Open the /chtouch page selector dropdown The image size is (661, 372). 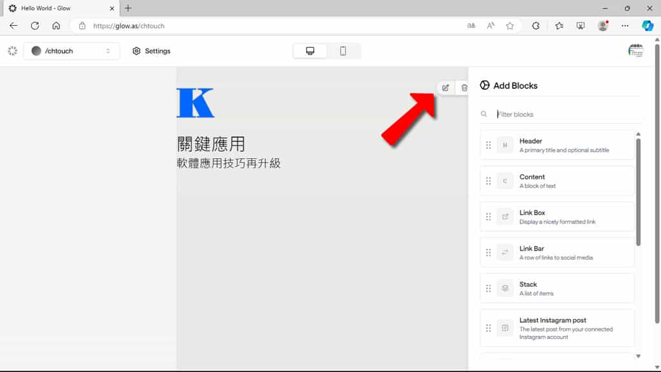tap(72, 51)
